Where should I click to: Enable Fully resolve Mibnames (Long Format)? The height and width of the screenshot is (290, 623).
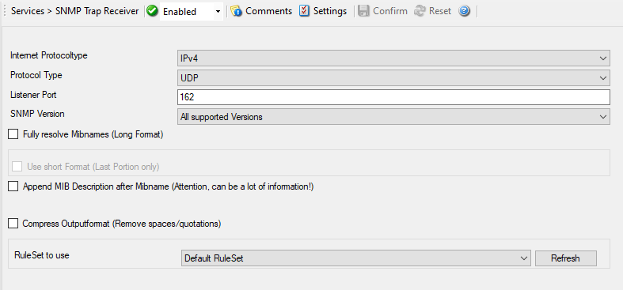(x=13, y=134)
